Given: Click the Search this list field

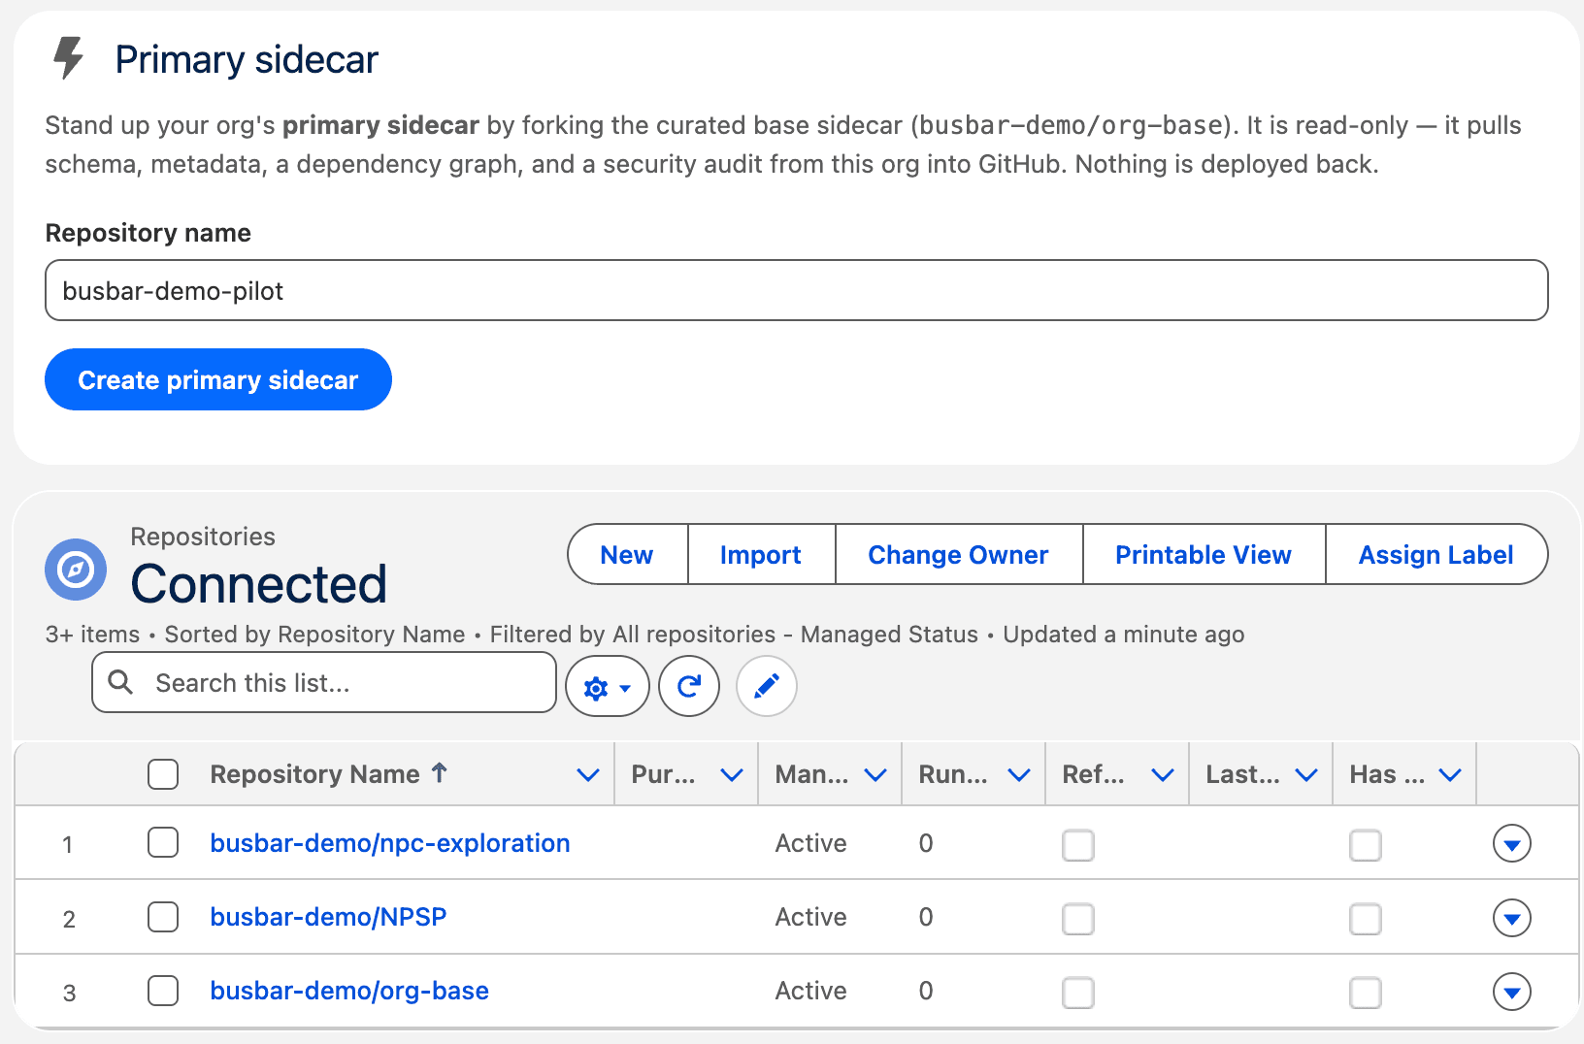Looking at the screenshot, I should [x=324, y=682].
